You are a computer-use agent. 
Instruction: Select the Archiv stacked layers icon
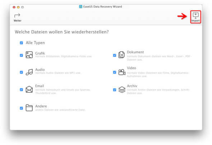tap(122, 90)
